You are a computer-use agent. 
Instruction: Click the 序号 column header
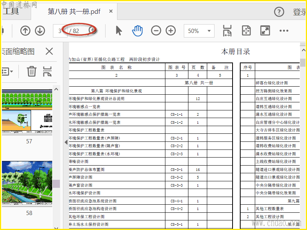point(248,67)
